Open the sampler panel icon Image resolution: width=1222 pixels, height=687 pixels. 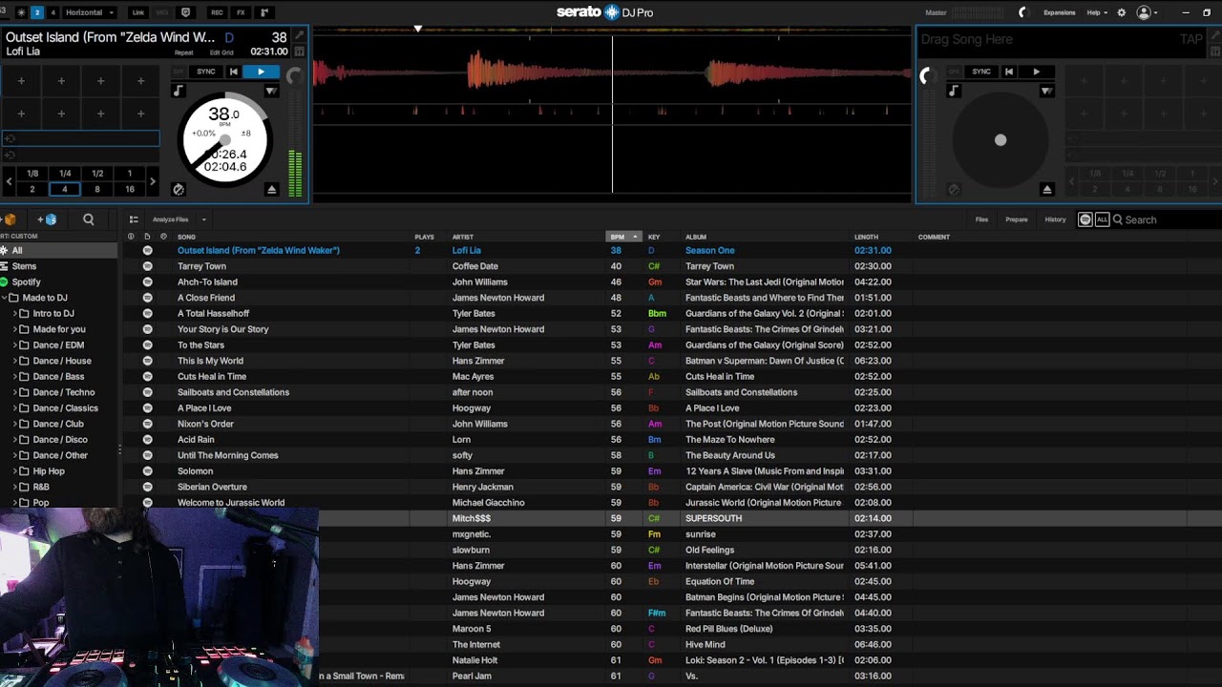coord(264,12)
